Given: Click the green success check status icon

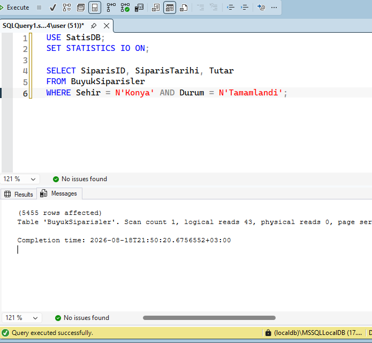Looking at the screenshot, I should point(5,333).
